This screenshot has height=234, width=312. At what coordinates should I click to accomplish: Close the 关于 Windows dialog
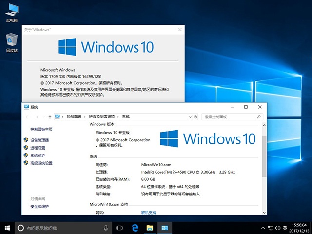[x=180, y=30]
